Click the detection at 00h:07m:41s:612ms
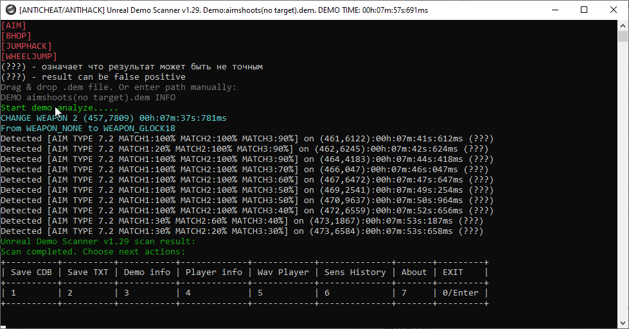Viewport: 629px width, 329px height. tap(247, 139)
